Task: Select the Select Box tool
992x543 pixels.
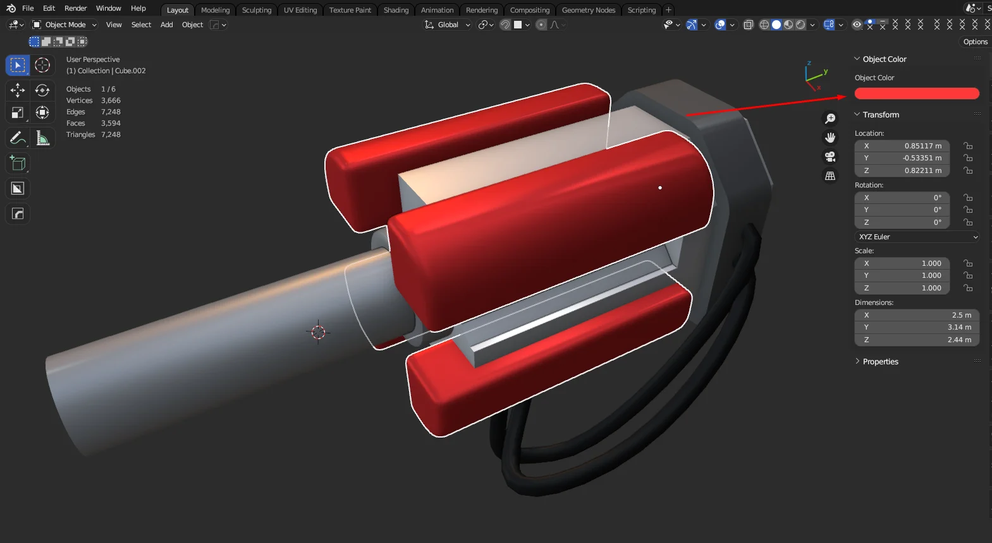Action: click(18, 65)
